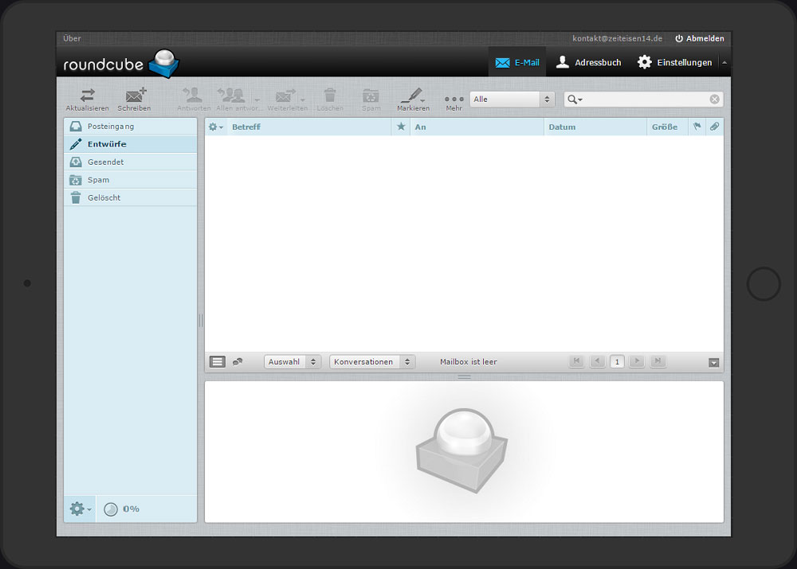Screen dimensions: 797x569
Task: Open the Alle filter dropdown
Action: (x=512, y=99)
